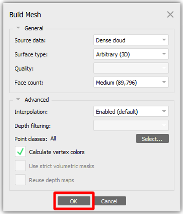Click the Interpolation dropdown arrow
The width and height of the screenshot is (183, 214).
[x=164, y=111]
